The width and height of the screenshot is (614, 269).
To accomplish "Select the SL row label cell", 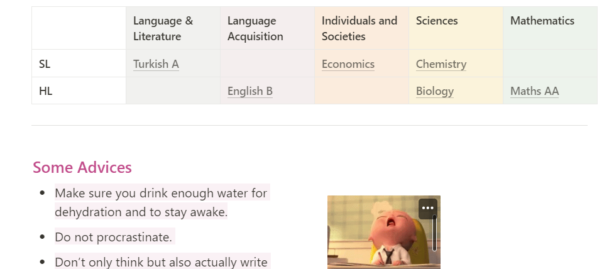I will pos(79,64).
